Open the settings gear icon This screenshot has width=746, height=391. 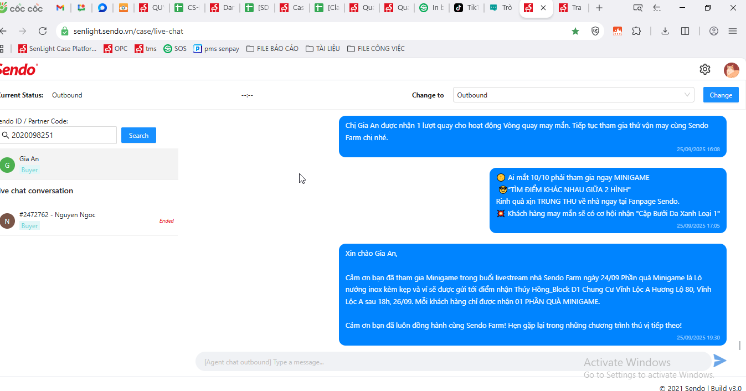point(705,69)
